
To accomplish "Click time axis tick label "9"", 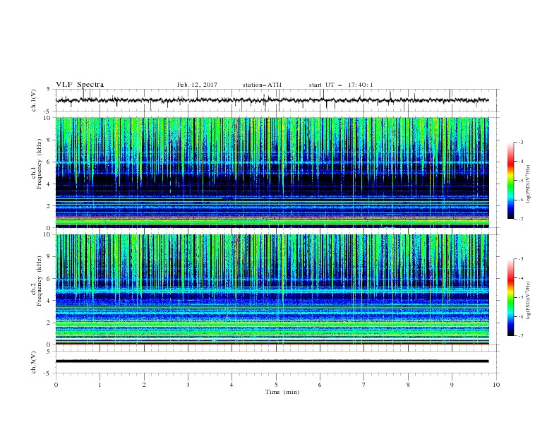I will pyautogui.click(x=452, y=385).
